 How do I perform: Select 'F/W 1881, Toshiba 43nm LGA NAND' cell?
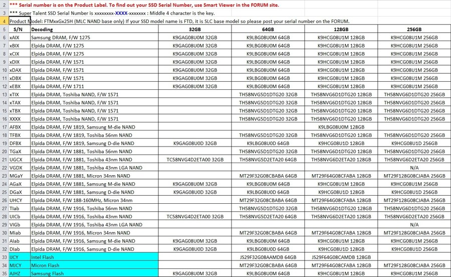pos(94,168)
